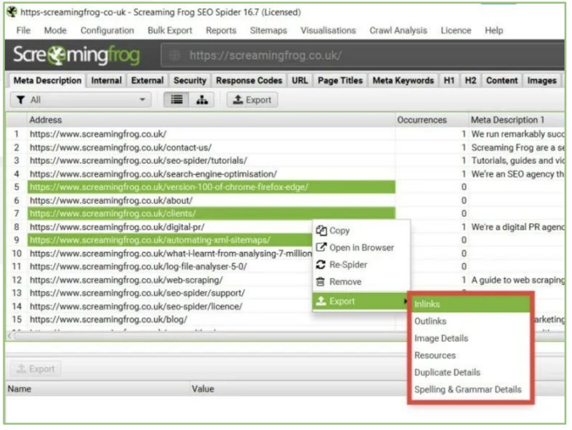
Task: Choose Remove from the context menu
Action: click(x=362, y=282)
